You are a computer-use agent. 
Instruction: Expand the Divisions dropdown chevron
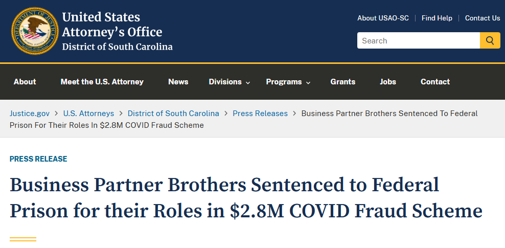click(x=248, y=83)
